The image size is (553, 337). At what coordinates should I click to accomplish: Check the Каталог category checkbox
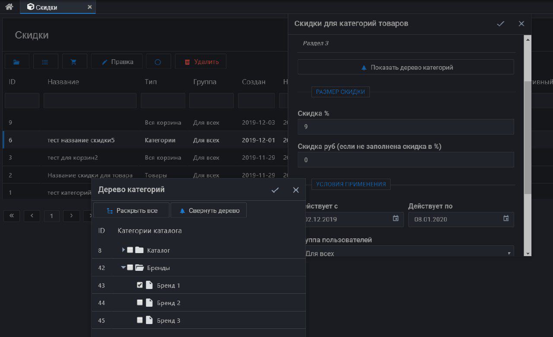(130, 250)
